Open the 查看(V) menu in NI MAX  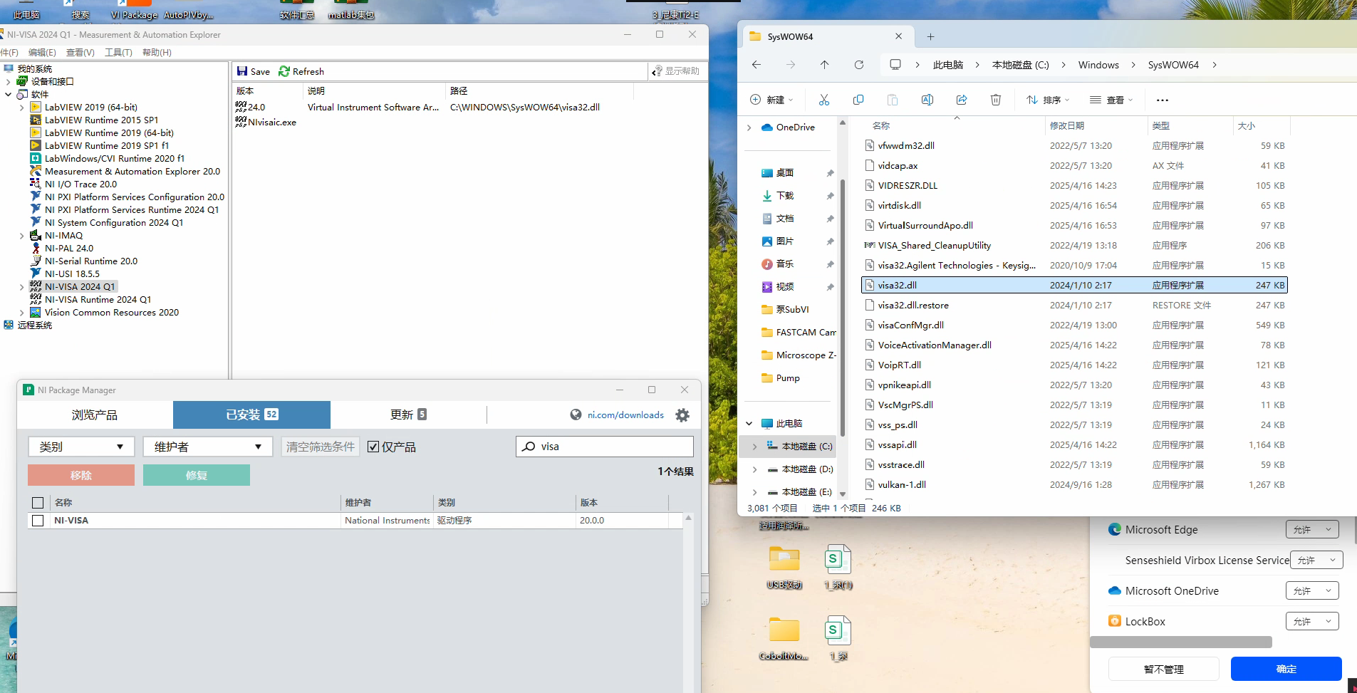point(80,53)
